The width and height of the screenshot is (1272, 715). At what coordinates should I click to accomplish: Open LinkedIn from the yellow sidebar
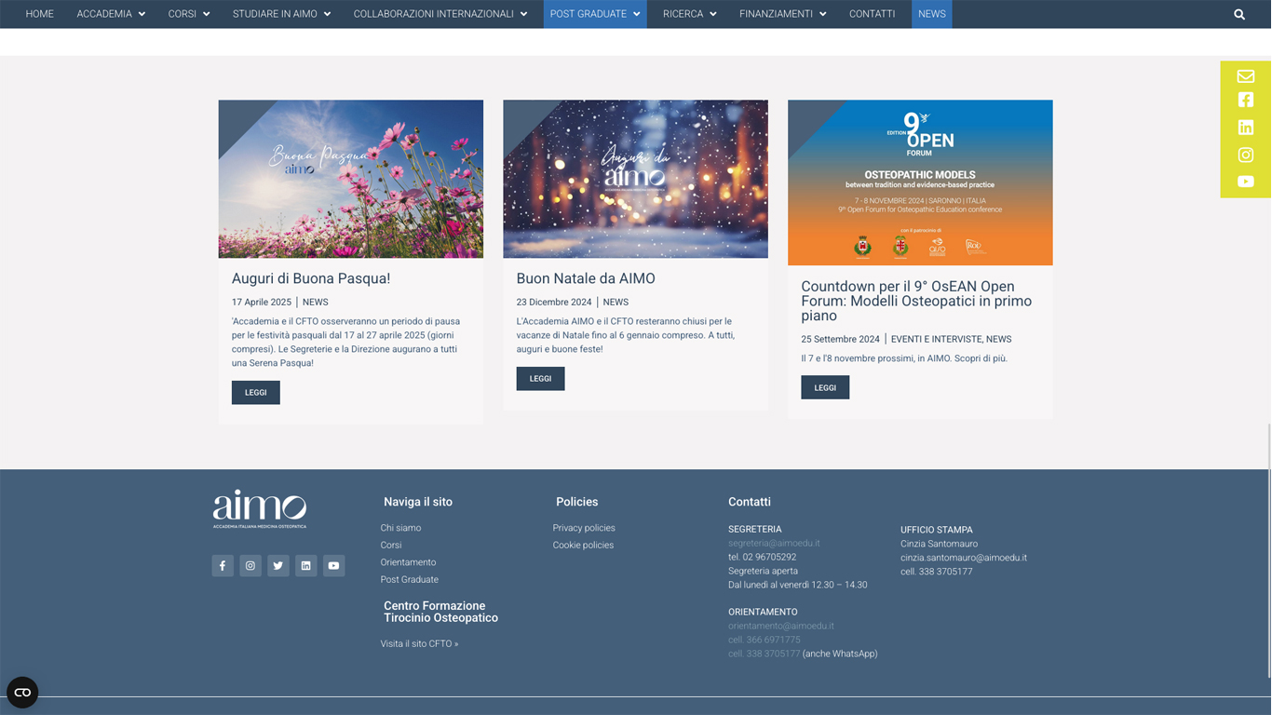pyautogui.click(x=1246, y=128)
